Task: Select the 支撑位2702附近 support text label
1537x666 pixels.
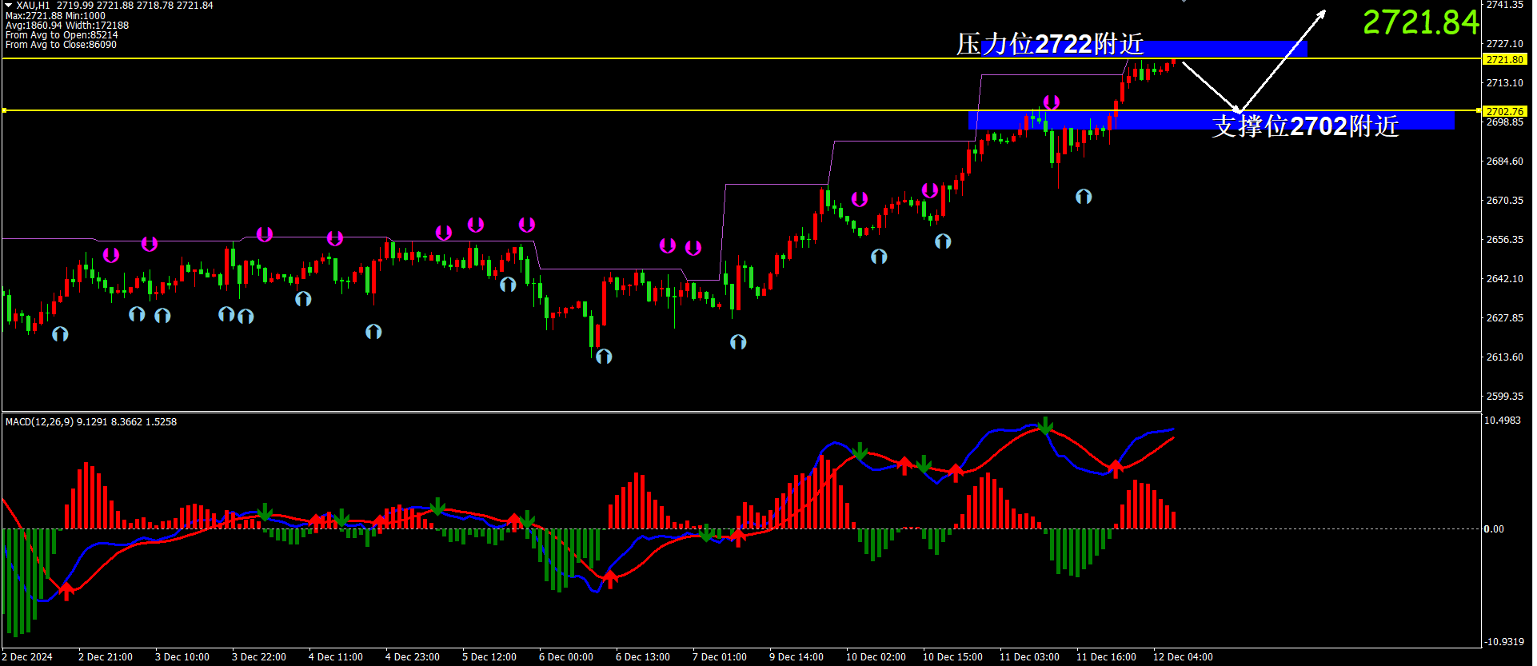Action: 1304,126
